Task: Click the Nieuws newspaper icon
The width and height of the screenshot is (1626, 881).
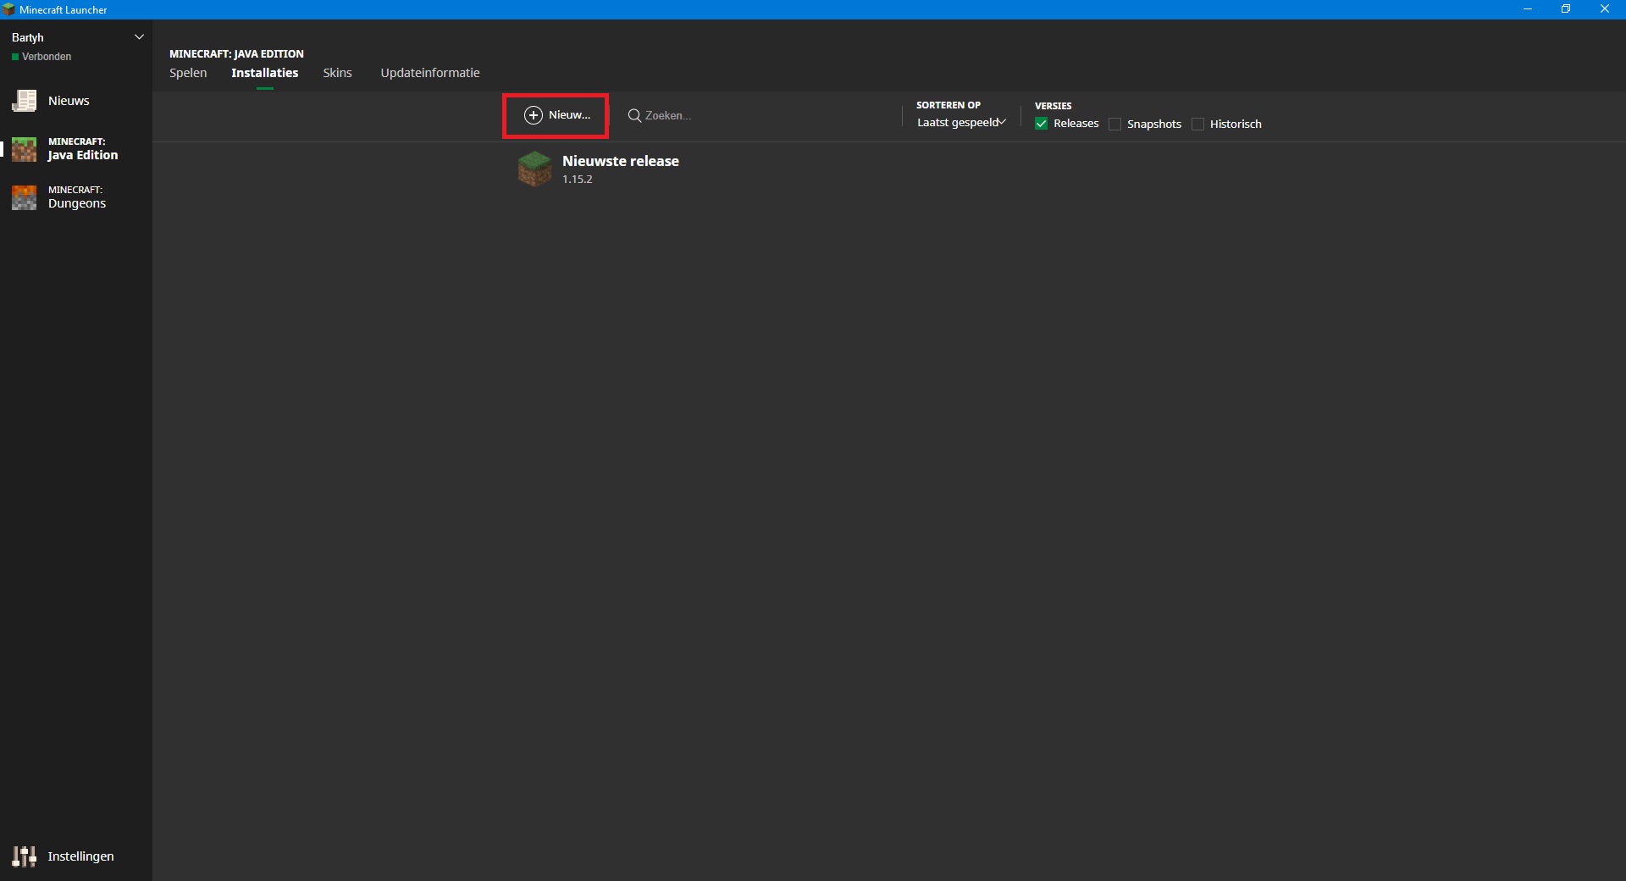Action: click(24, 101)
